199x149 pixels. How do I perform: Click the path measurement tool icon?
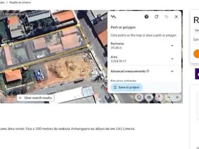point(113,16)
